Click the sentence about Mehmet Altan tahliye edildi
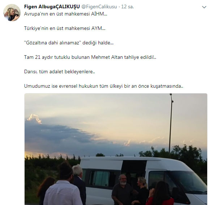The height and width of the screenshot is (205, 209). (x=90, y=57)
